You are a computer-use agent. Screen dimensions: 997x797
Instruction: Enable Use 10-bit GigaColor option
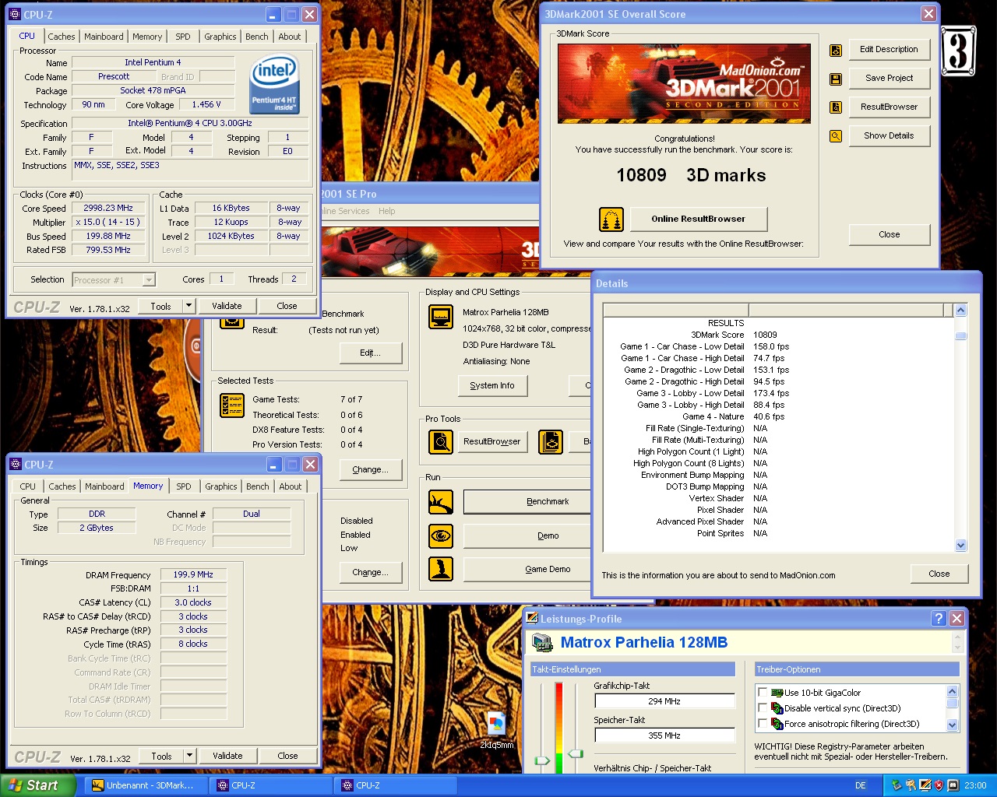coord(763,692)
